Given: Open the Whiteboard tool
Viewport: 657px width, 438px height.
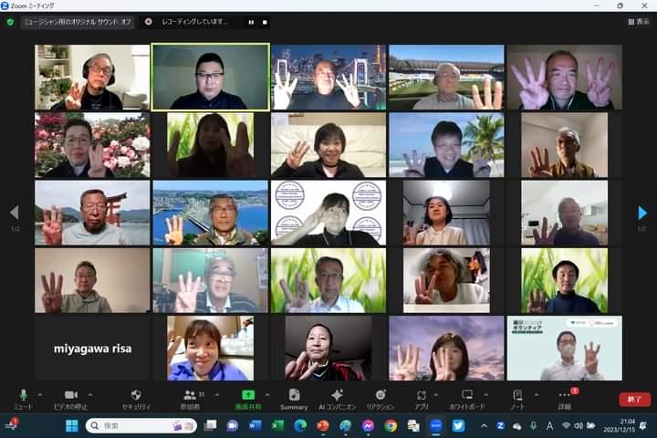Looking at the screenshot, I should point(466,396).
